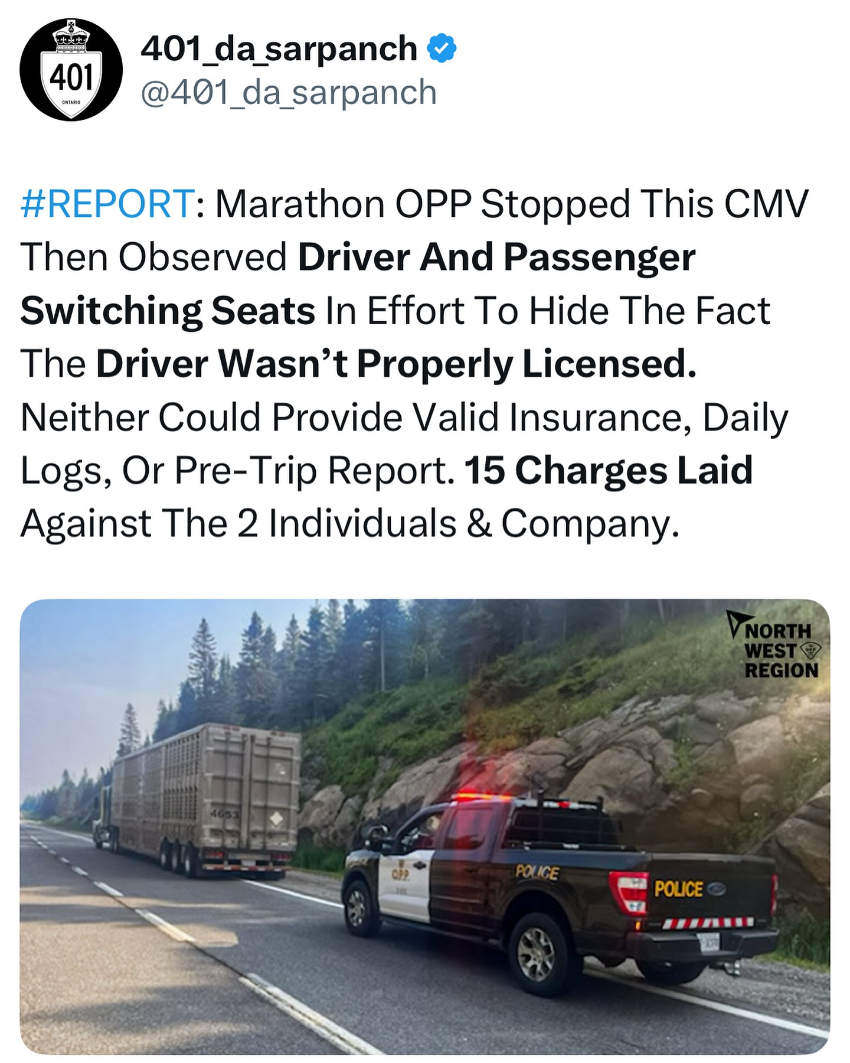
Task: Click the 401_da_sarpanch display name
Action: point(279,48)
